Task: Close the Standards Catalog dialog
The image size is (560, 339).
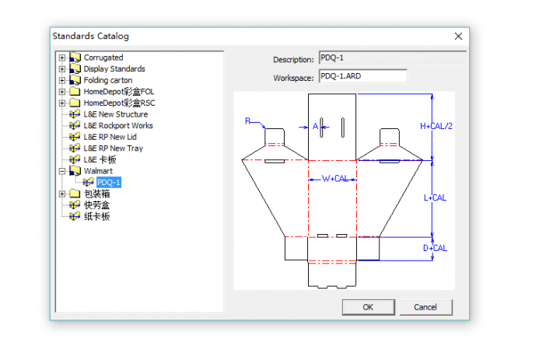Action: (x=458, y=36)
